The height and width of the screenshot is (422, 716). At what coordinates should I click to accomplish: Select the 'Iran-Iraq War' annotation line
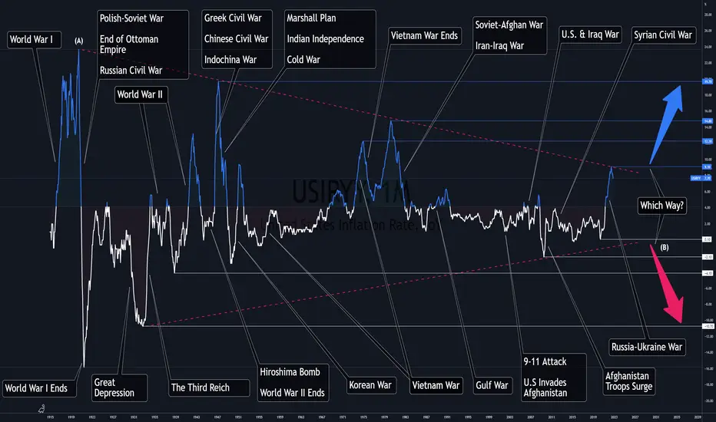[499, 45]
